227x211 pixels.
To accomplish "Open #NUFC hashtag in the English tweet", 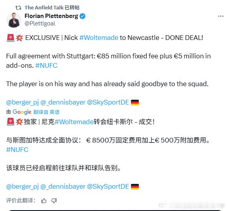I will tap(46, 65).
